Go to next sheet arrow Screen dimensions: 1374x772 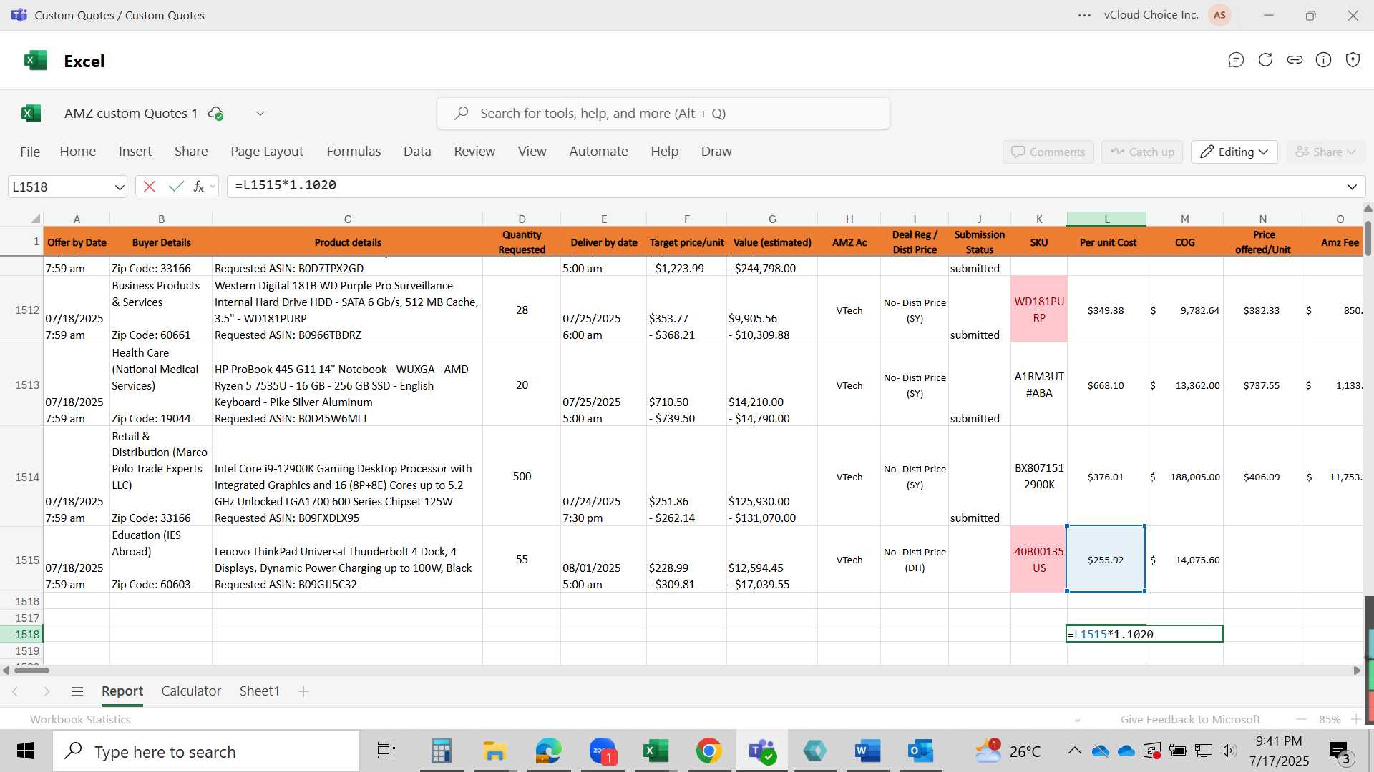tap(47, 691)
